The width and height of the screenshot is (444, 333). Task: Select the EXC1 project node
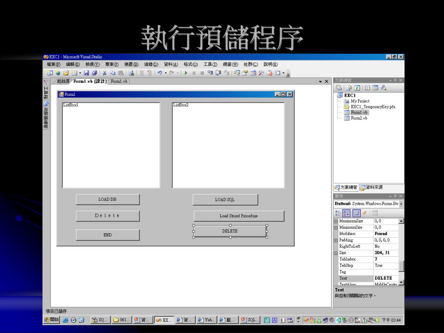click(350, 95)
